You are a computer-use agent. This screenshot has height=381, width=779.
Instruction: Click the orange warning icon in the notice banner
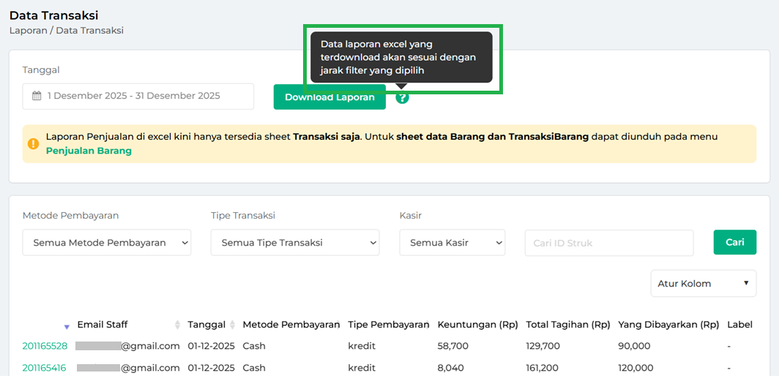33,143
